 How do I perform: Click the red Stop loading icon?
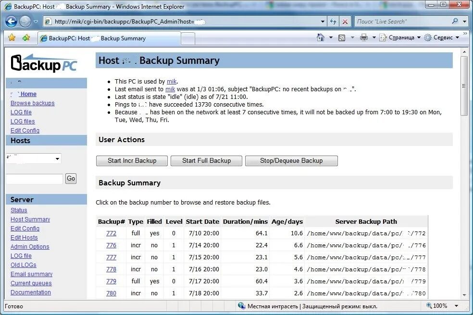tap(345, 22)
